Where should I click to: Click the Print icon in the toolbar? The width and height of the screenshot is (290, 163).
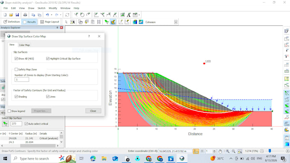[x=25, y=15]
